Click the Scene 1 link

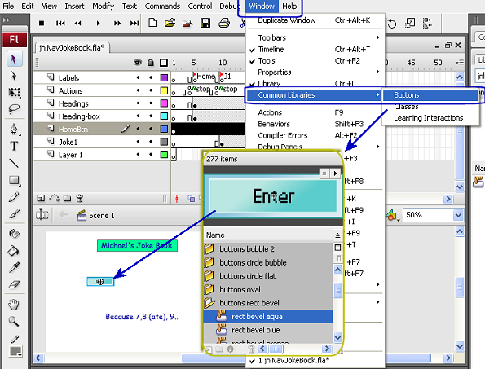[x=101, y=215]
